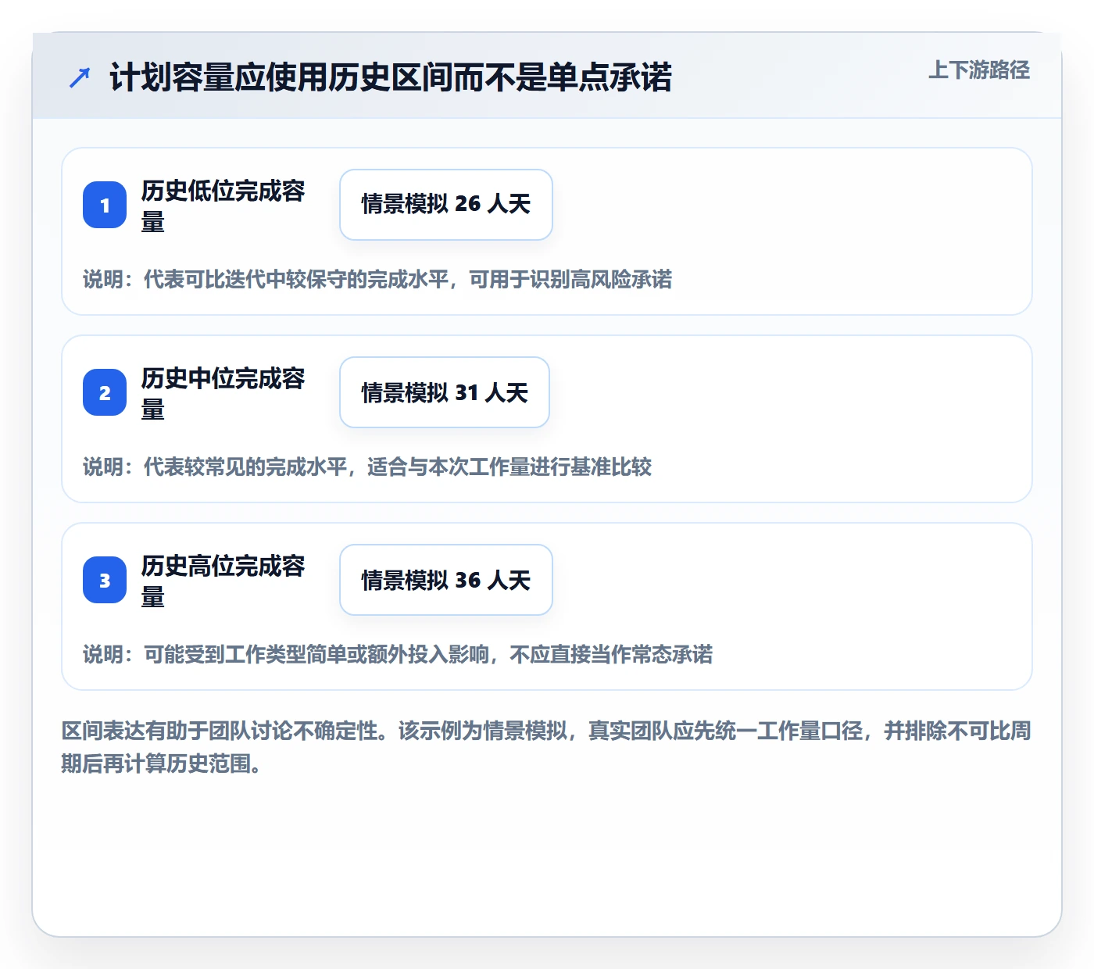The height and width of the screenshot is (969, 1094).
Task: Click the note about 识别高风险承诺
Action: point(377,279)
